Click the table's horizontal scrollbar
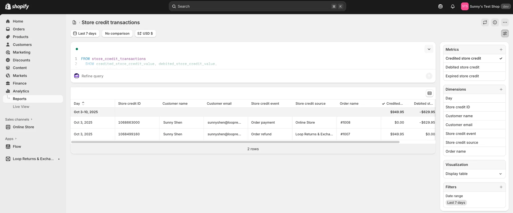 (x=235, y=142)
